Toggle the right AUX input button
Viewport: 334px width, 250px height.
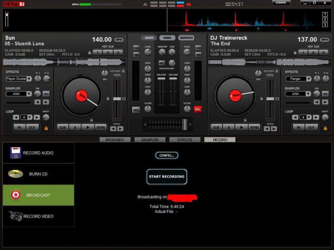click(x=198, y=48)
